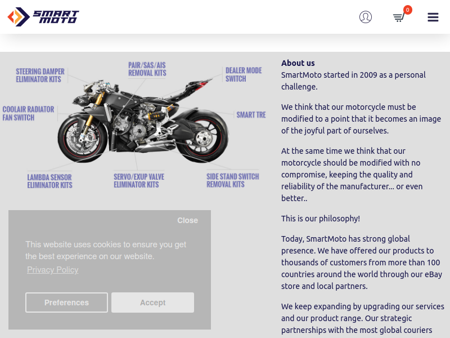Click the SmartMoto logo
The image size is (450, 338).
pos(43,17)
